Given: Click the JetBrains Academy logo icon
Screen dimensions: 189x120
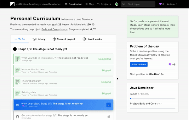Looking at the screenshot, I should click(x=12, y=4).
